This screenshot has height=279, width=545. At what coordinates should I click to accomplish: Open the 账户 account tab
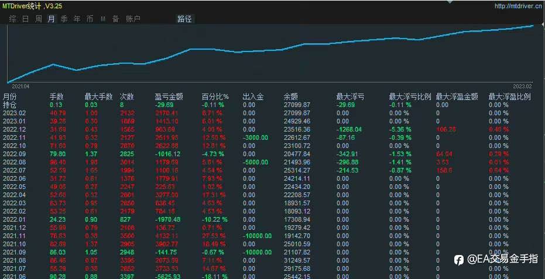(x=133, y=19)
